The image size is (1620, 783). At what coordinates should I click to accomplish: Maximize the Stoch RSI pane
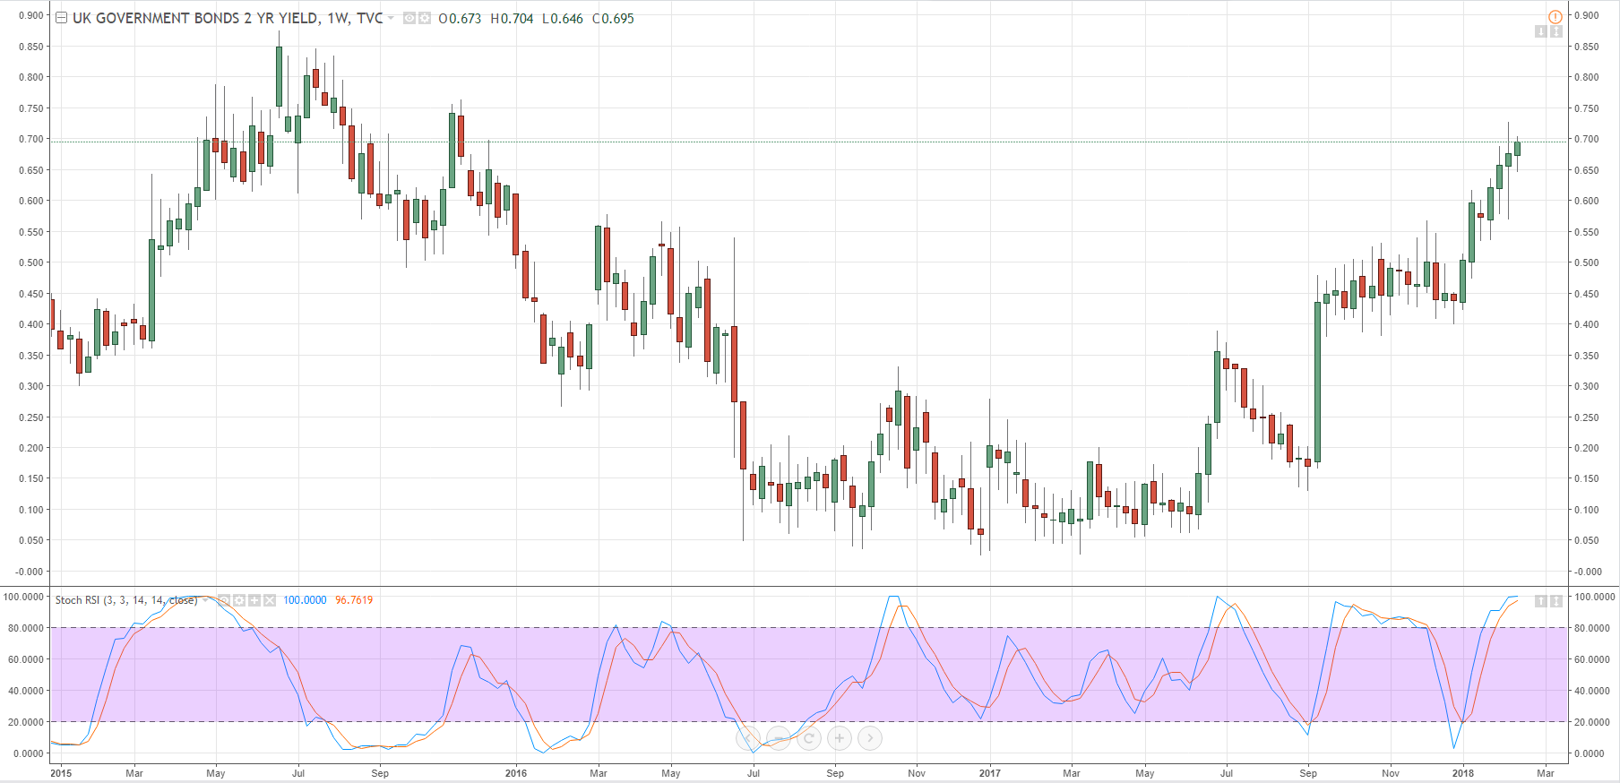[1556, 600]
